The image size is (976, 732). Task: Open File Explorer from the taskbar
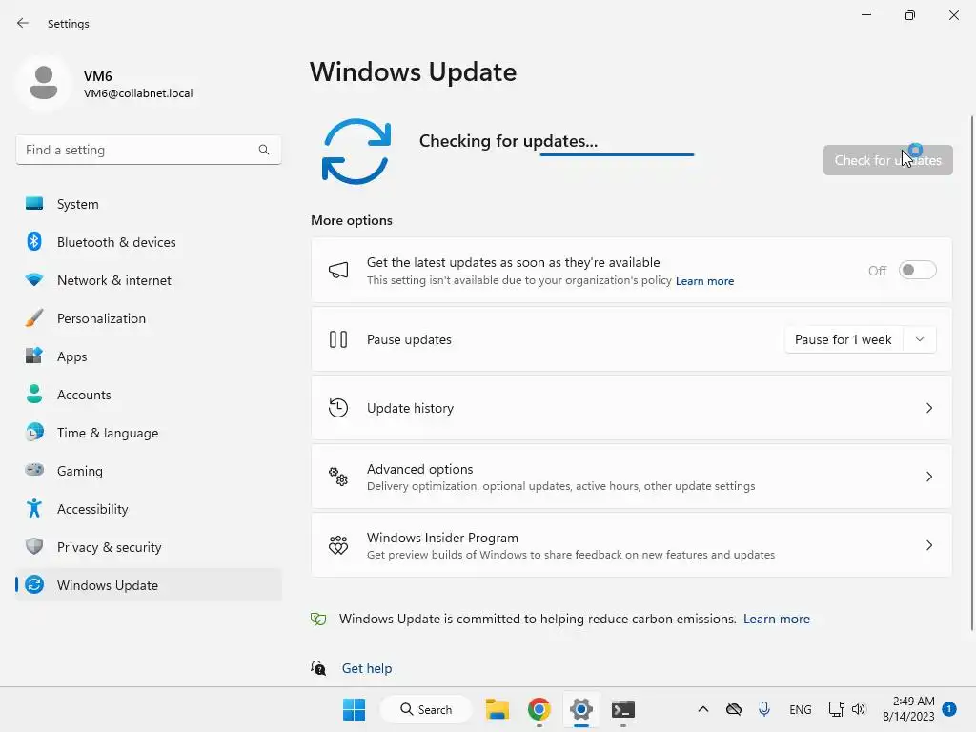(x=498, y=709)
